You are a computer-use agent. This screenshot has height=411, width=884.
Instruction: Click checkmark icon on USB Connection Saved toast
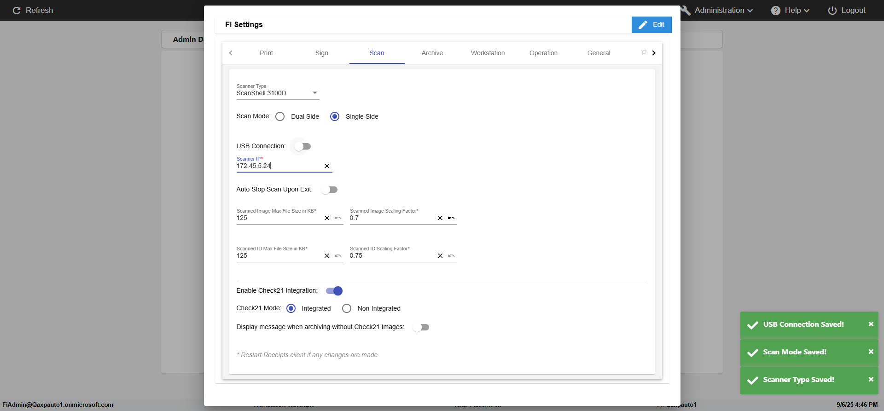click(753, 325)
